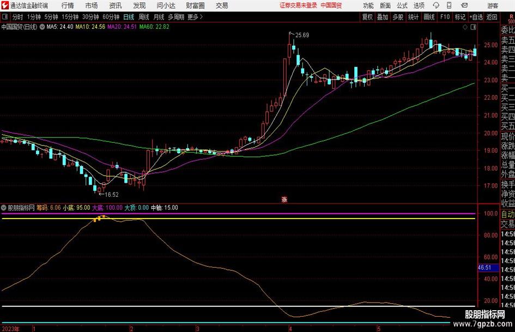Screen dimensions: 515x332
Task: Toggle the side panel icon beside 分时
Action: click(5, 17)
